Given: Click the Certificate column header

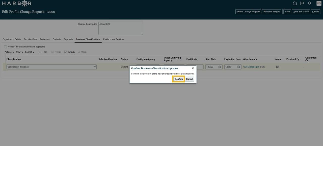Looking at the screenshot, I should (192, 59).
